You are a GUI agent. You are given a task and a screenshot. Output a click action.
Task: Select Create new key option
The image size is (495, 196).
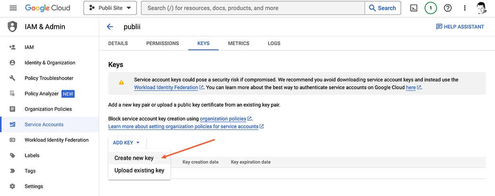point(134,158)
